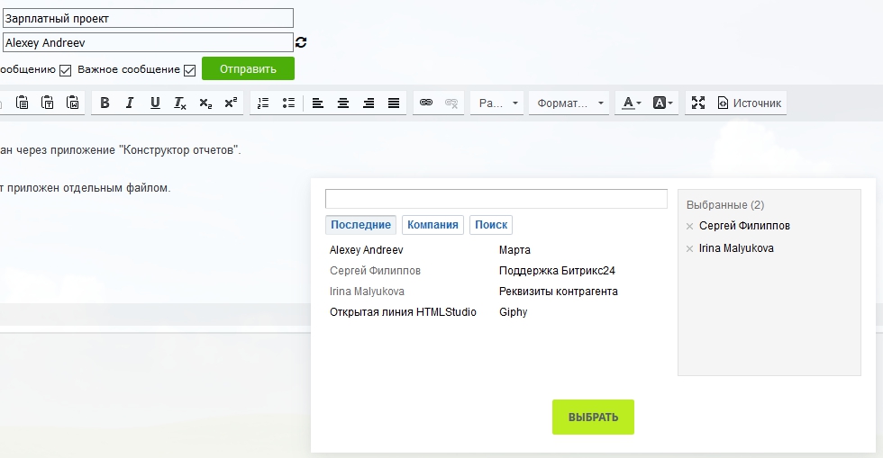
Task: Insert a bulleted list
Action: coord(288,103)
